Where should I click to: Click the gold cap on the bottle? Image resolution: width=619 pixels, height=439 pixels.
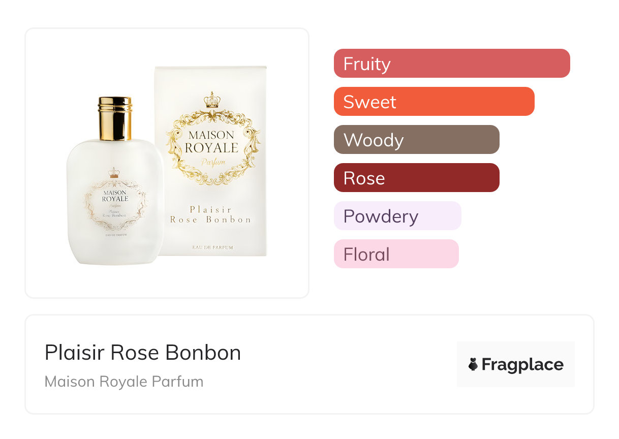coord(115,118)
